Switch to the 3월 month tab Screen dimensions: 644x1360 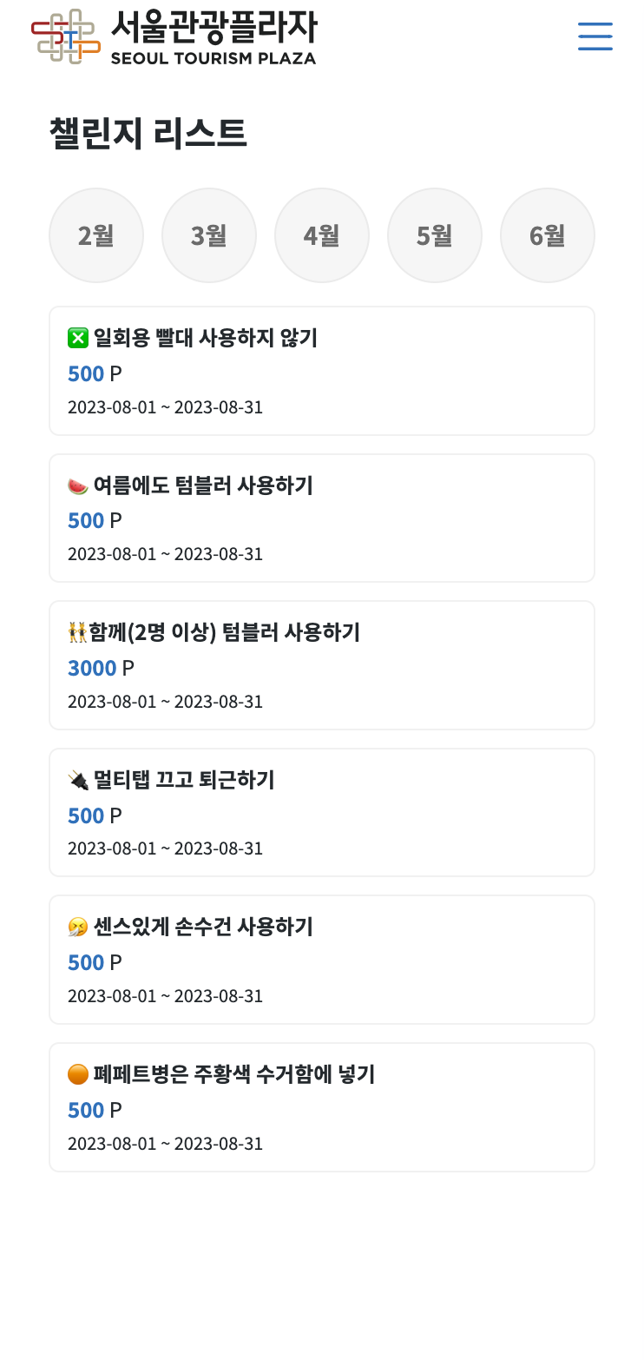209,235
